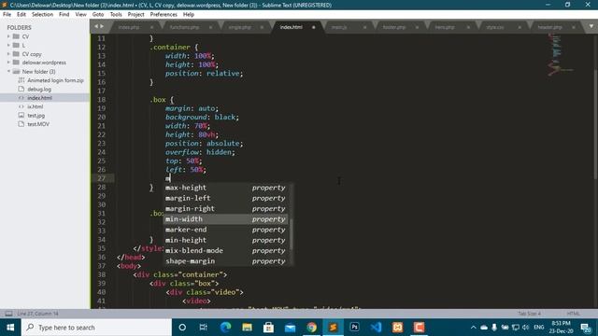Open the Edit menu
This screenshot has height=336, width=598.
[x=21, y=15]
